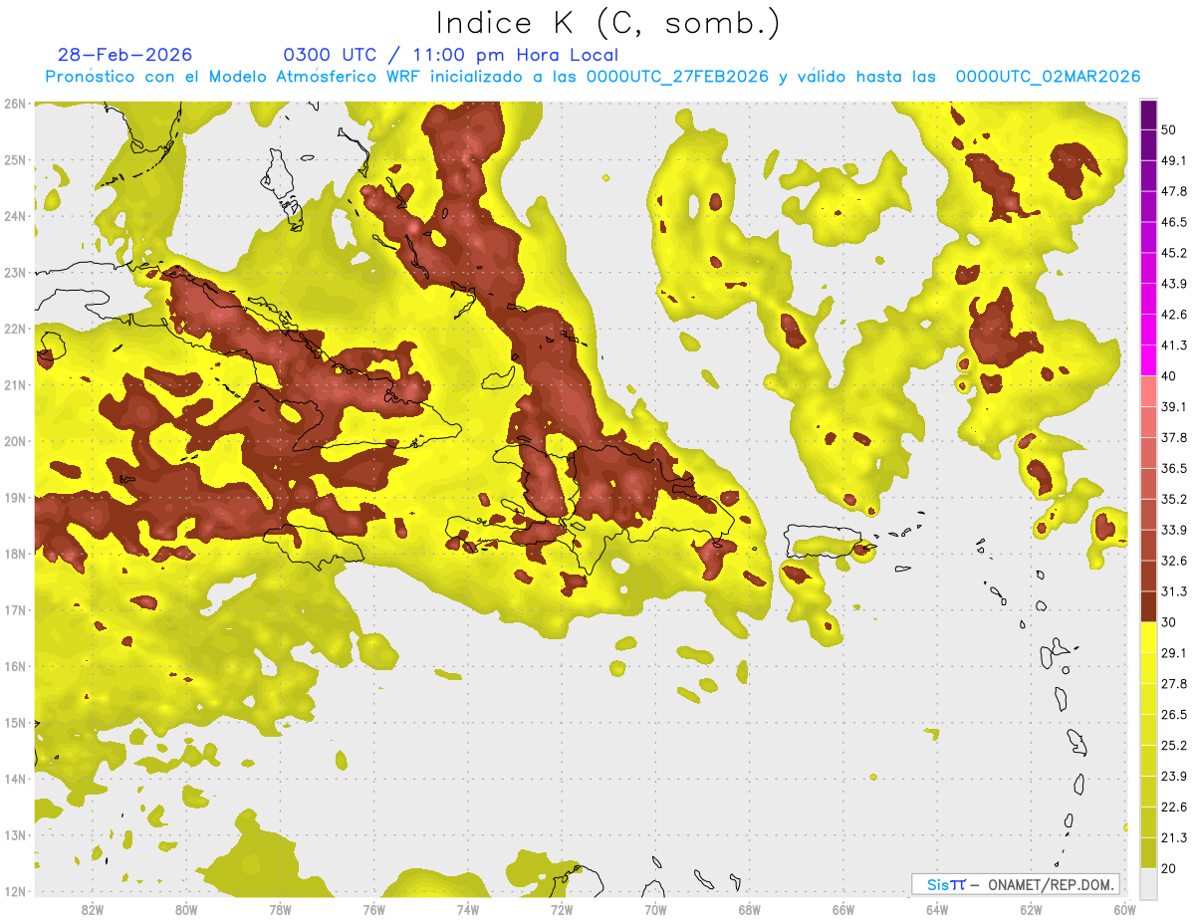Click the "23.9" color scale label
This screenshot has width=1195, height=923.
pos(1174,777)
